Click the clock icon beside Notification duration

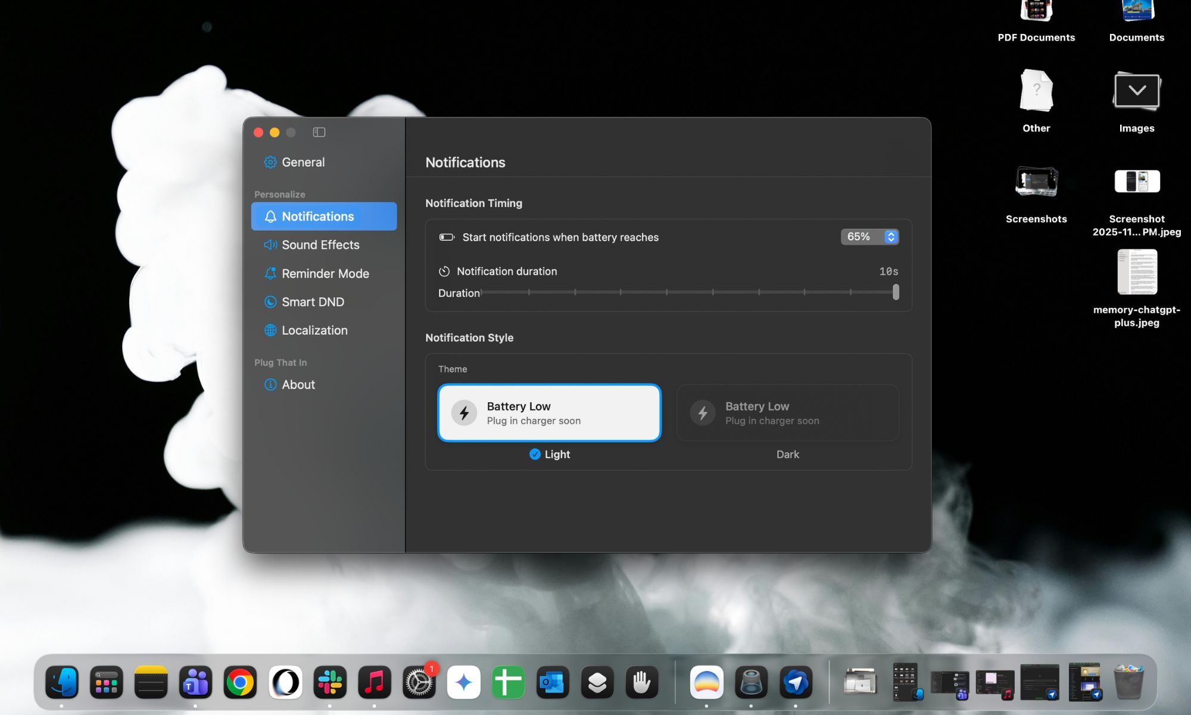pos(444,272)
